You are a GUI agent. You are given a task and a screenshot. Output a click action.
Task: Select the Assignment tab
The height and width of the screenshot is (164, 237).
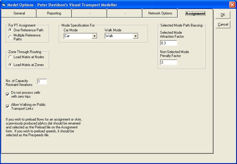coord(195,14)
